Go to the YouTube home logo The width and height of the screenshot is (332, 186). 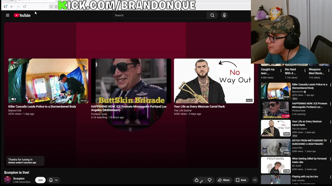click(x=22, y=15)
